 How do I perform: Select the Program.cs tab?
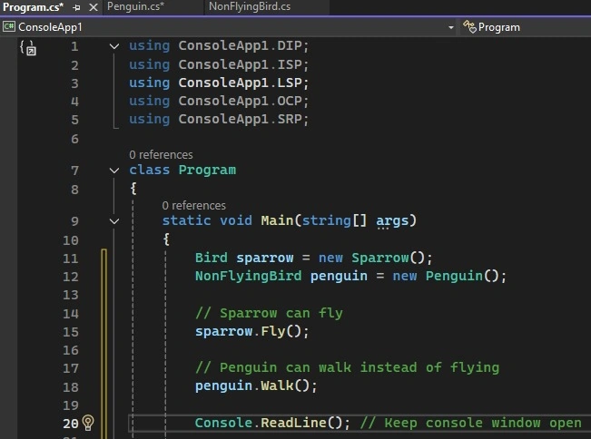[x=34, y=6]
